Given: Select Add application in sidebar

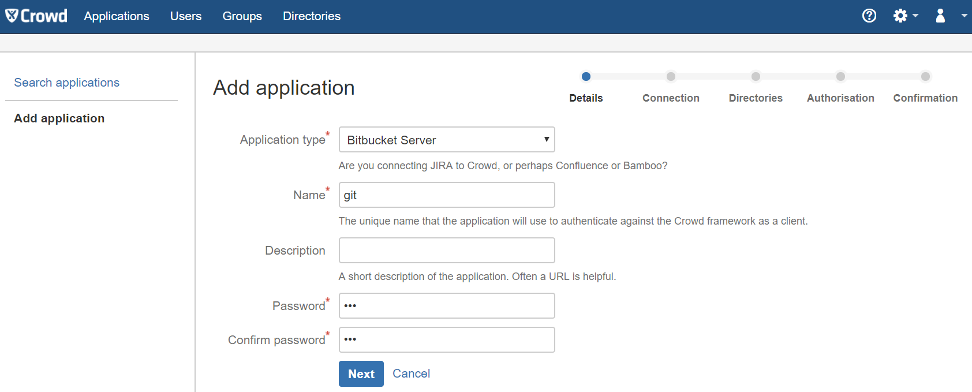Looking at the screenshot, I should (59, 118).
